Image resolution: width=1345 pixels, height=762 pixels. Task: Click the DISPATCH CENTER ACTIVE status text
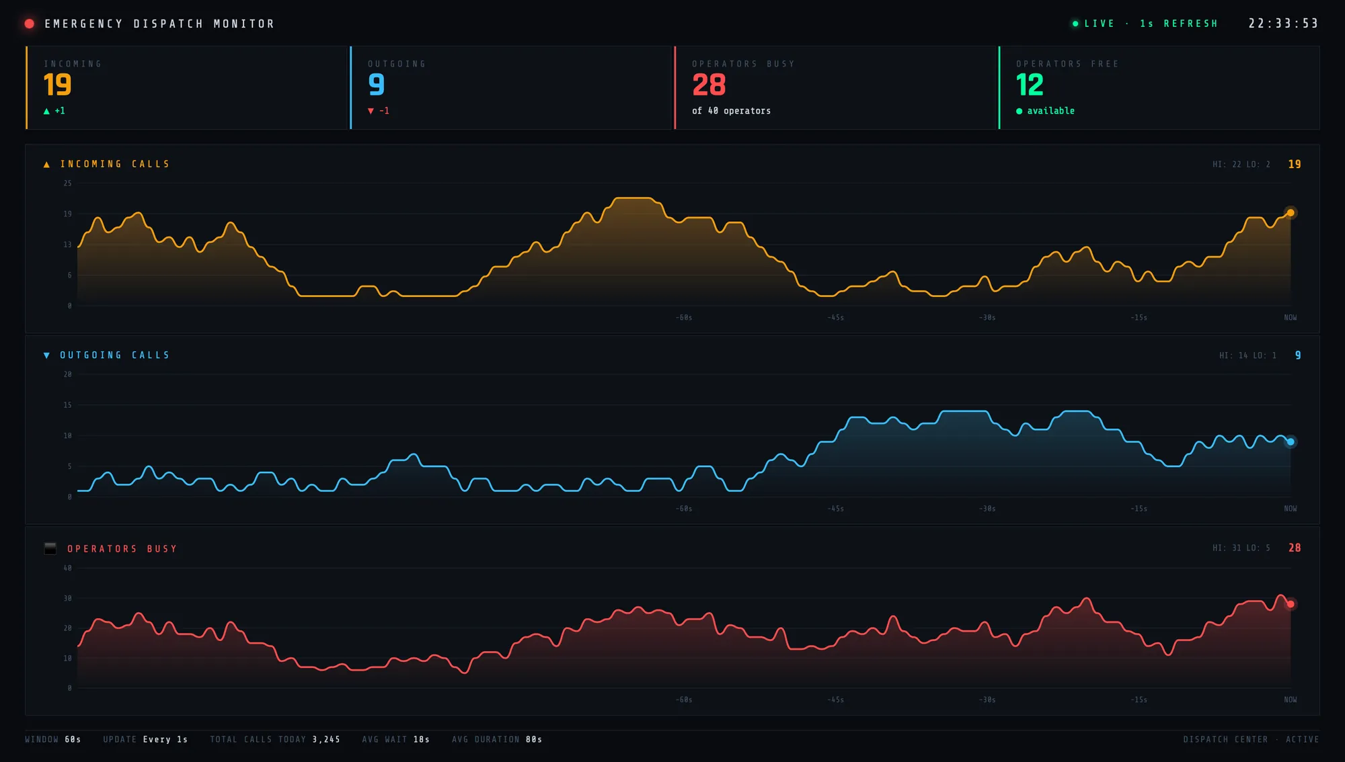point(1251,739)
